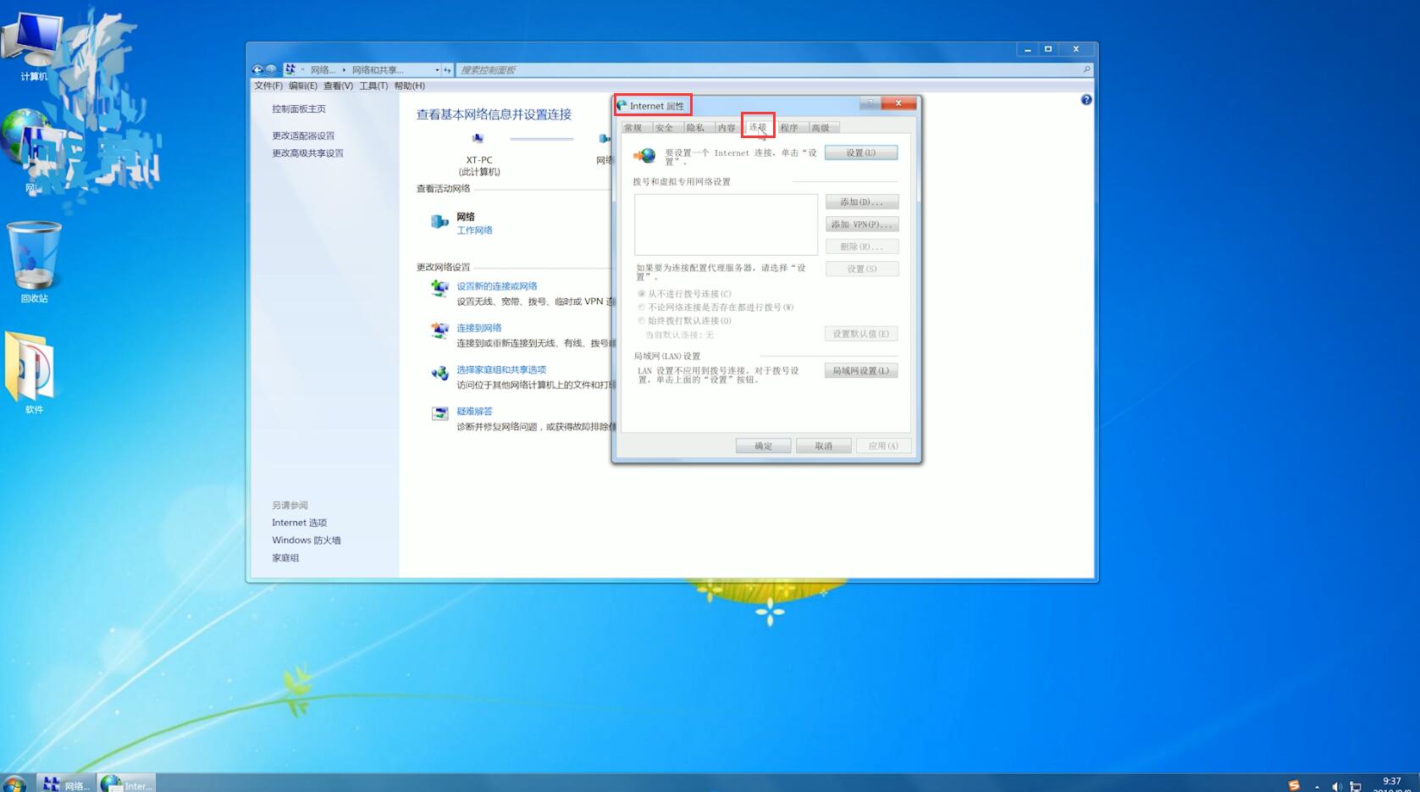The image size is (1420, 792).
Task: Click the icon beside 设置新的连接或网络
Action: 439,289
